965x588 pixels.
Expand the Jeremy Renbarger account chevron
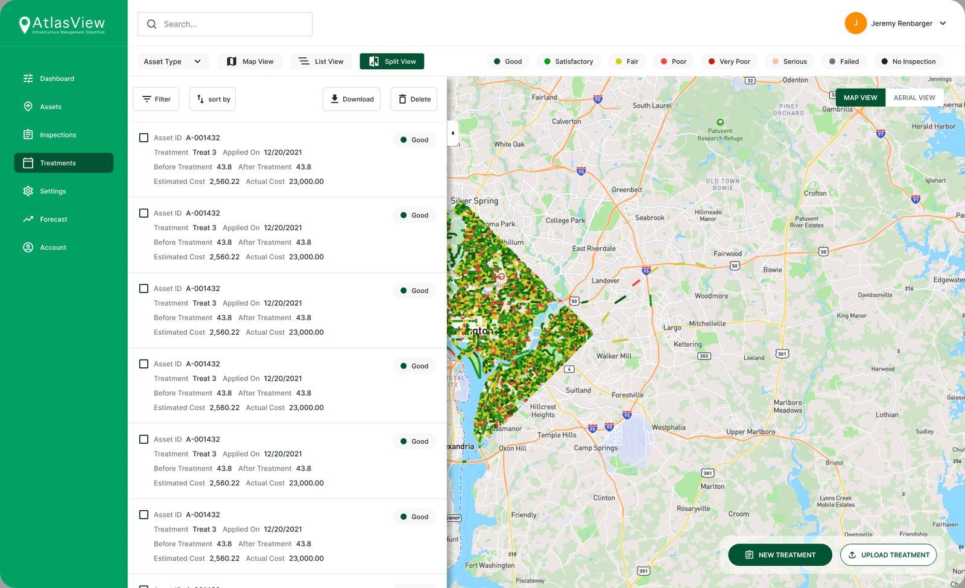943,24
